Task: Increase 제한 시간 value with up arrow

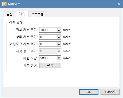Action: click(x=59, y=57)
